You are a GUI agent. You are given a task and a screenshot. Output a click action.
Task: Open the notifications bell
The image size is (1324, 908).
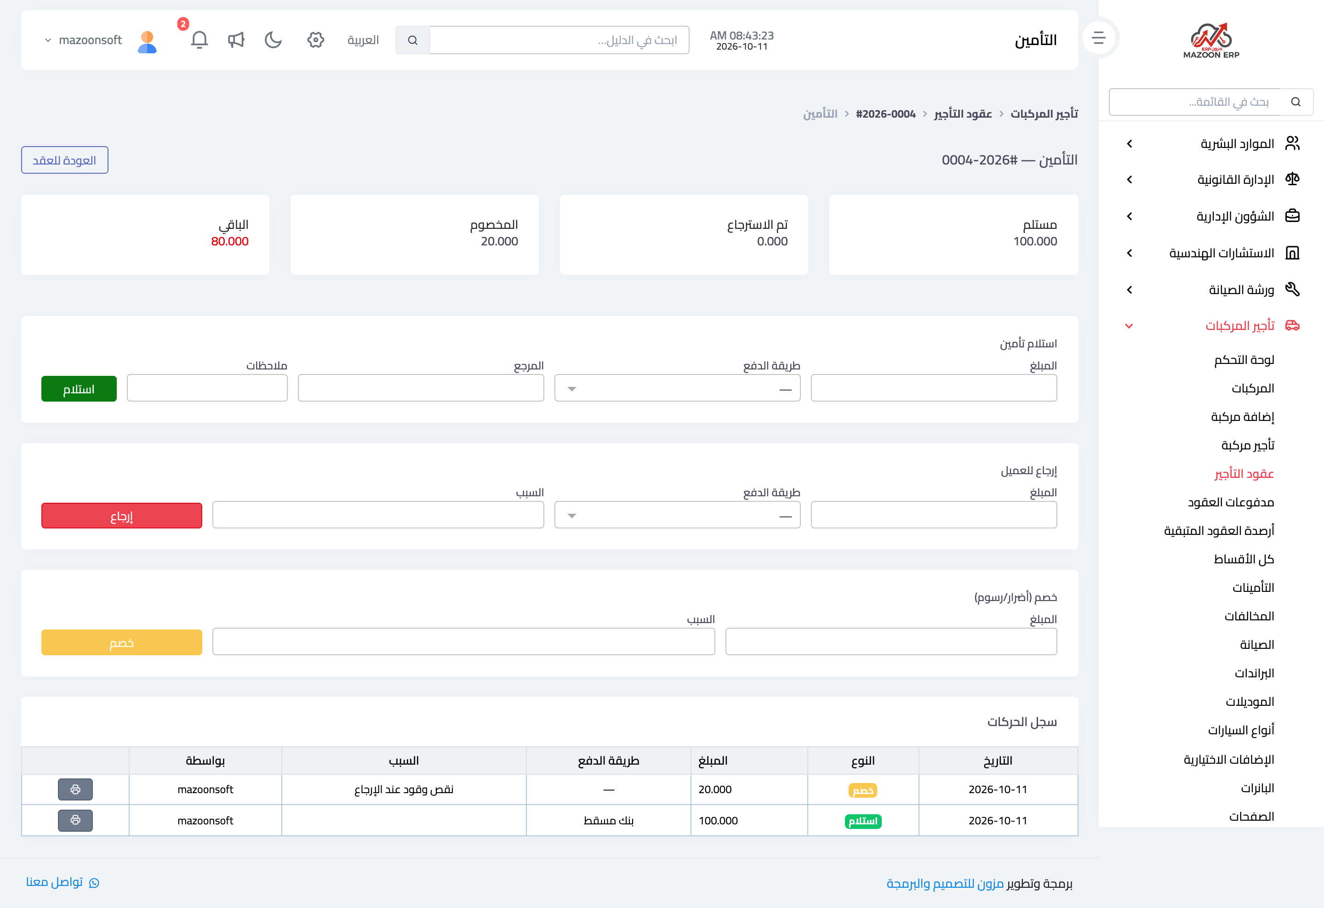[199, 40]
